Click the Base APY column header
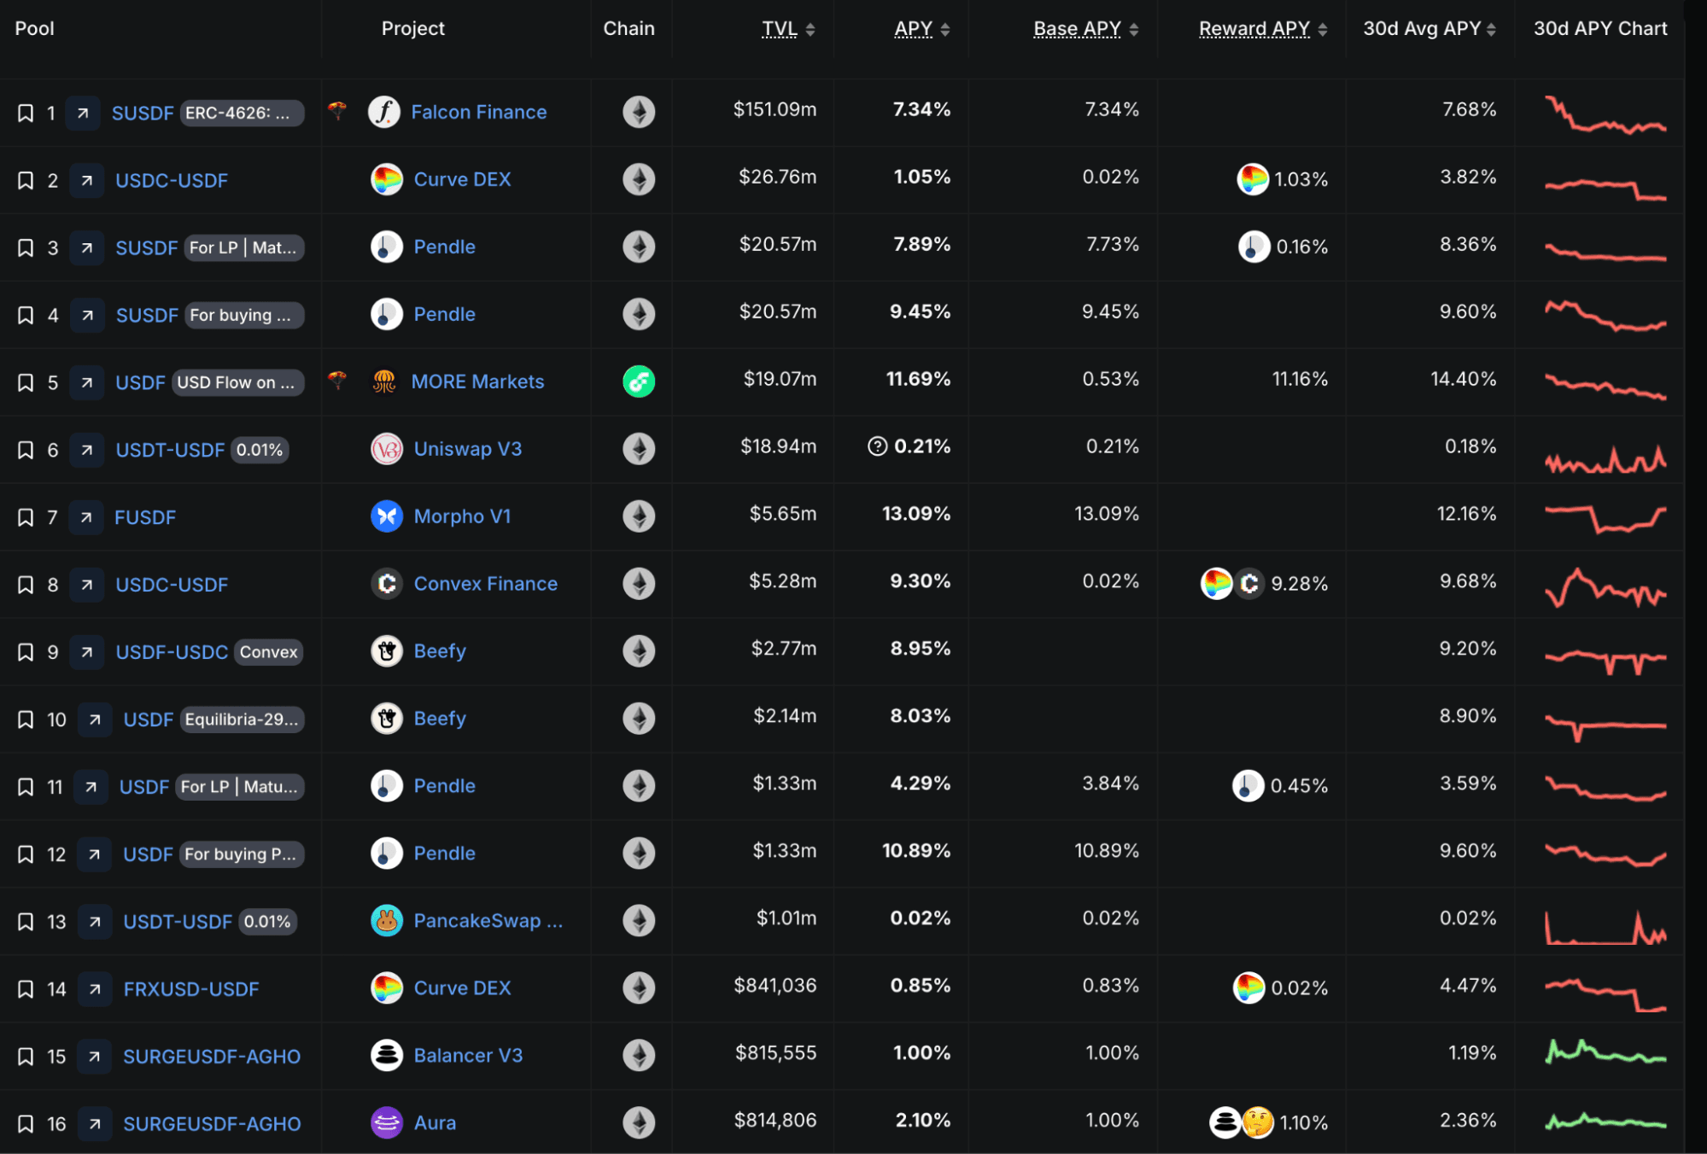This screenshot has width=1707, height=1154. click(1077, 29)
